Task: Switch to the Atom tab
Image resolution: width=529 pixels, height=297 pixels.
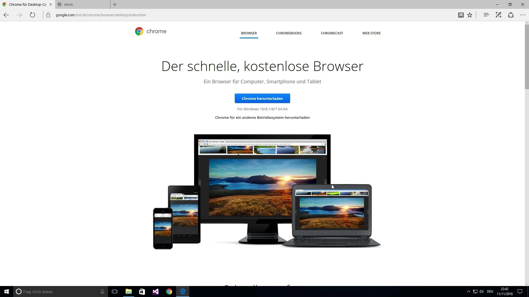Action: pos(83,4)
